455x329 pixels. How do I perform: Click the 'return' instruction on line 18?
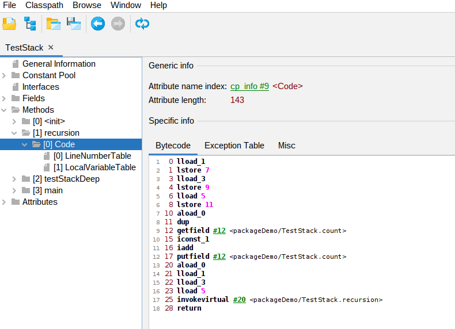tap(189, 308)
